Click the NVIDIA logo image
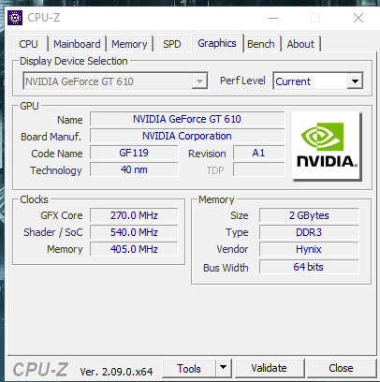The width and height of the screenshot is (380, 382). pos(327,146)
